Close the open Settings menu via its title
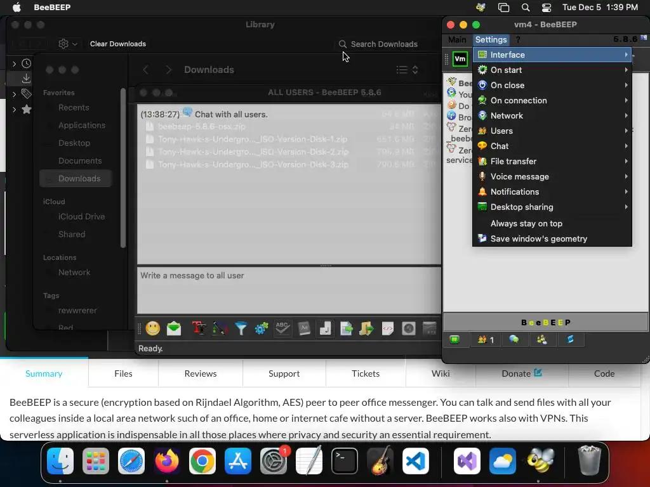The width and height of the screenshot is (650, 487). point(491,39)
